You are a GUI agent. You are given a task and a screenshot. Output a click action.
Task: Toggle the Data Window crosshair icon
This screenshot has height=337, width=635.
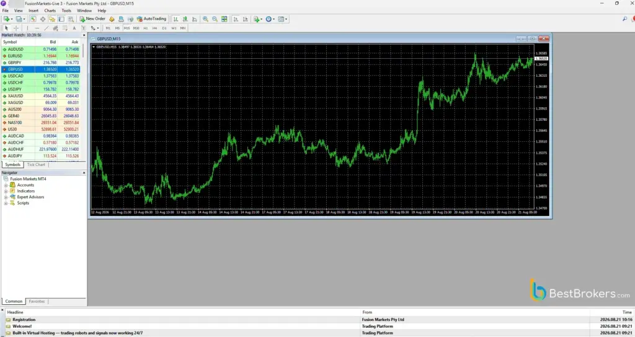point(43,19)
